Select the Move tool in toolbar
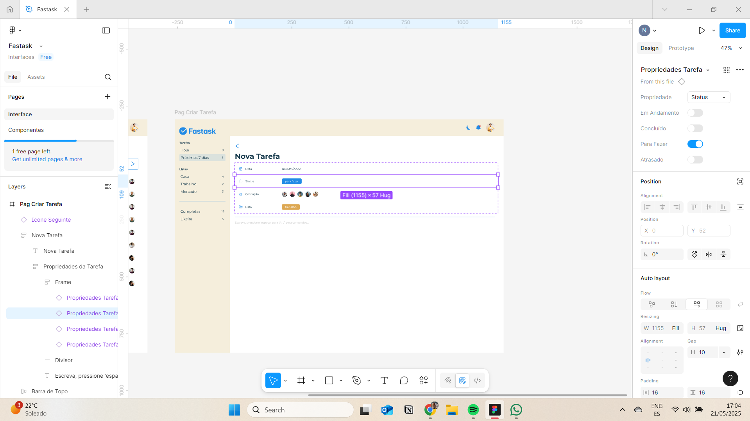This screenshot has height=421, width=750. tap(273, 380)
